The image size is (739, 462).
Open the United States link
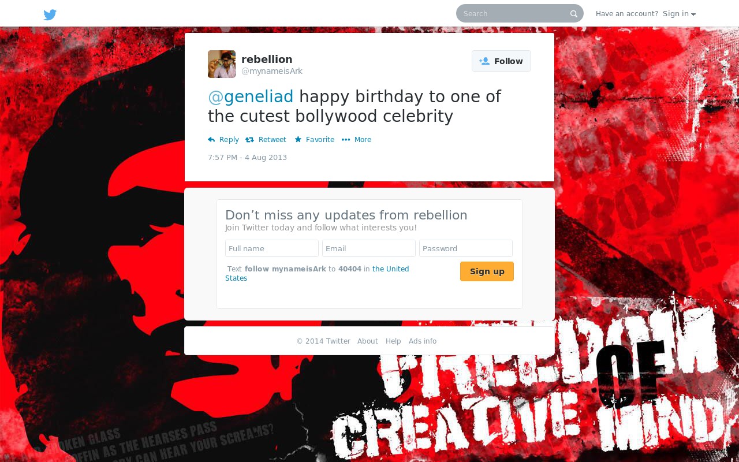click(317, 274)
